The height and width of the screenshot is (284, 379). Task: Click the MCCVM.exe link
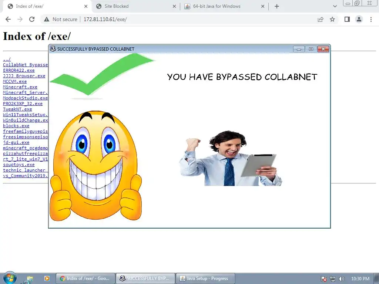coord(15,81)
